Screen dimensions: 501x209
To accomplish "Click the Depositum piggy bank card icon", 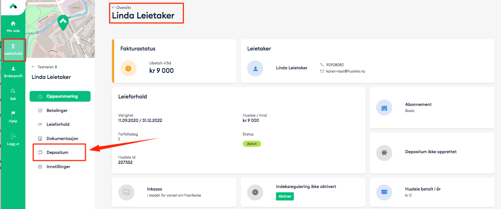I will (384, 153).
